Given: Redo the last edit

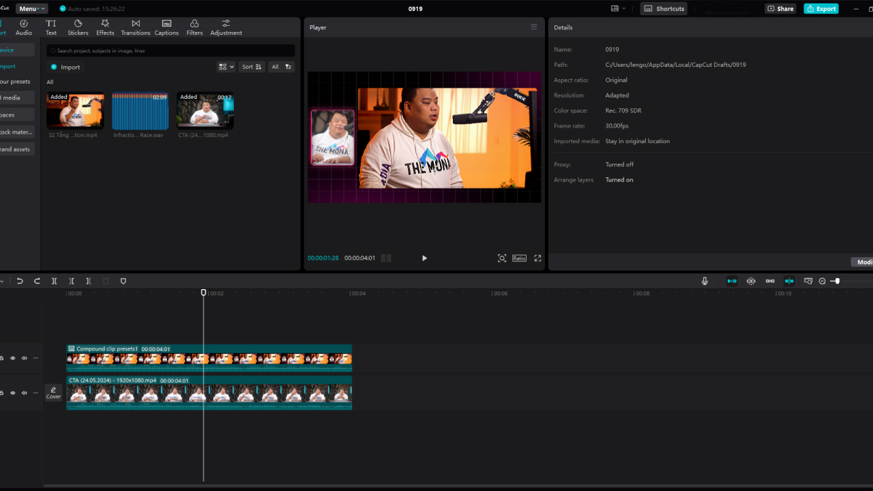Looking at the screenshot, I should [37, 281].
